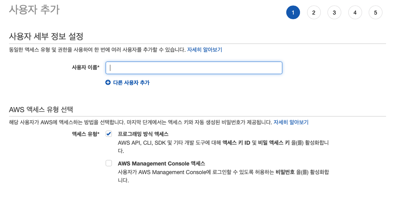Enable the AWS Management Console 액세스 checkbox

click(x=109, y=164)
